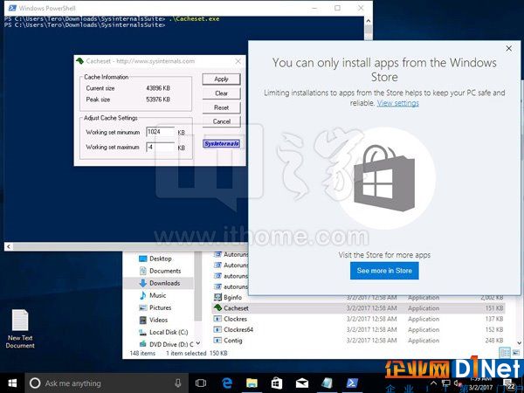This screenshot has width=524, height=393.
Task: Click the Cancel button in Cacheset
Action: tap(221, 121)
